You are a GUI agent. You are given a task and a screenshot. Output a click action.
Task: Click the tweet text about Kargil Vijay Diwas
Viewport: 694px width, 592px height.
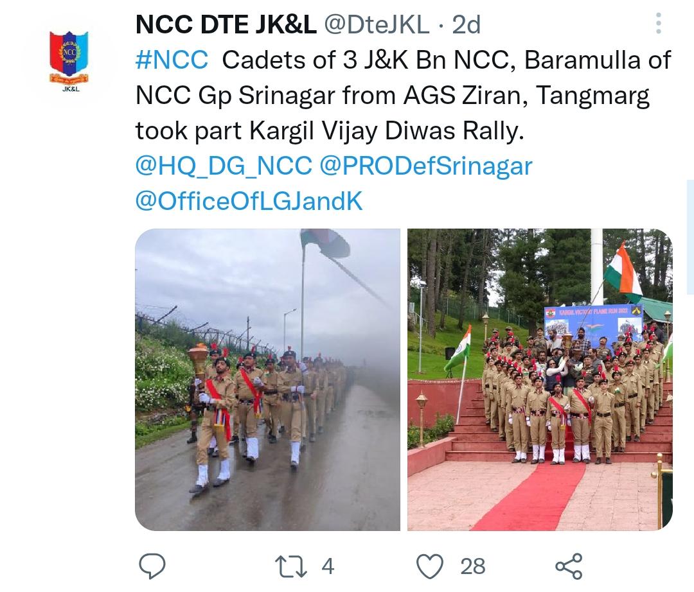pyautogui.click(x=403, y=96)
